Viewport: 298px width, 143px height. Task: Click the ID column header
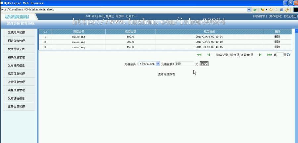point(45,32)
